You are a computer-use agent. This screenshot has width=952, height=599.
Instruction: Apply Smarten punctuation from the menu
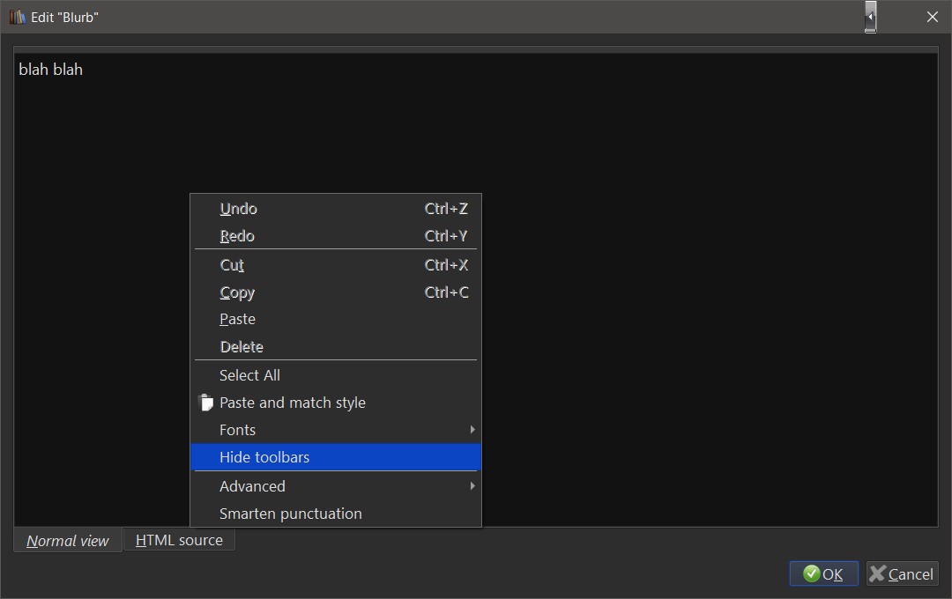[290, 514]
